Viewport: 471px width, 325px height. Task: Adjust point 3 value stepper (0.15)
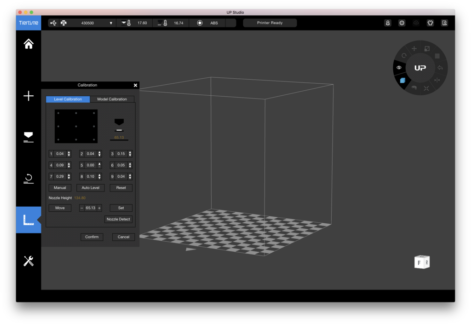[130, 154]
